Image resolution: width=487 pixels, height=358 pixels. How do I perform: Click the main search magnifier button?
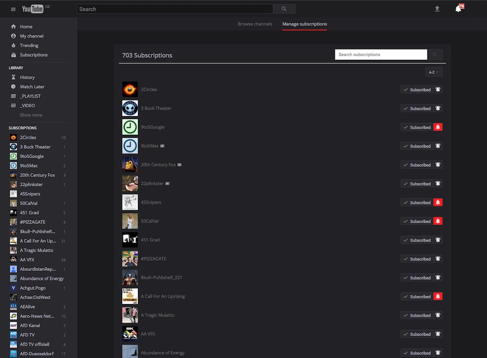pyautogui.click(x=284, y=9)
